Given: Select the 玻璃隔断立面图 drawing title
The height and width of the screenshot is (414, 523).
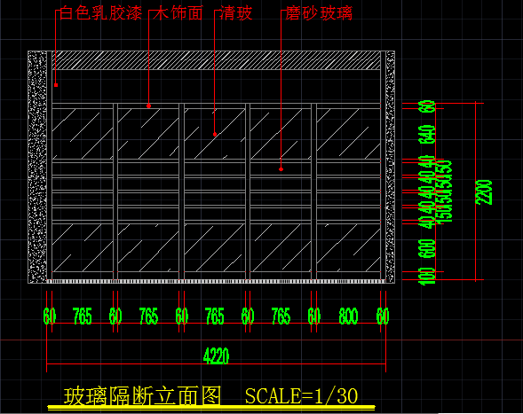Looking at the screenshot, I should [142, 395].
